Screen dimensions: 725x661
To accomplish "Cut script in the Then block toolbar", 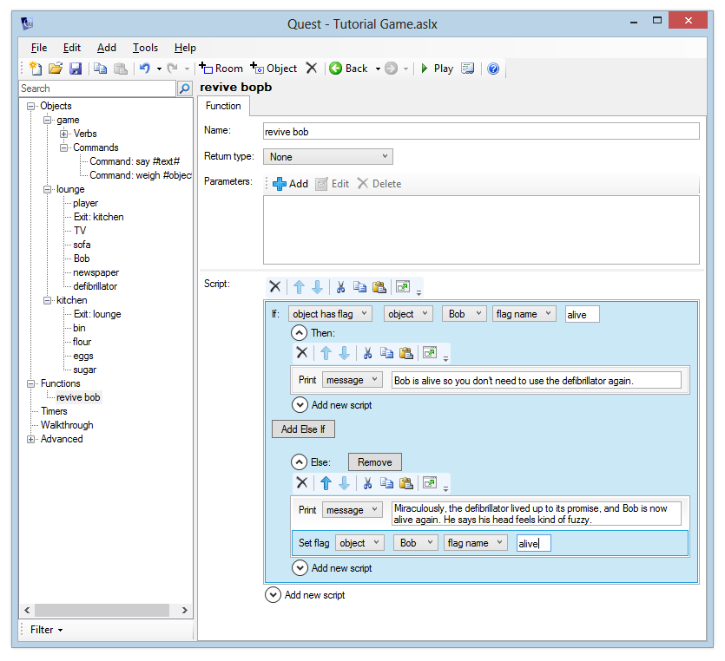I will pyautogui.click(x=367, y=353).
